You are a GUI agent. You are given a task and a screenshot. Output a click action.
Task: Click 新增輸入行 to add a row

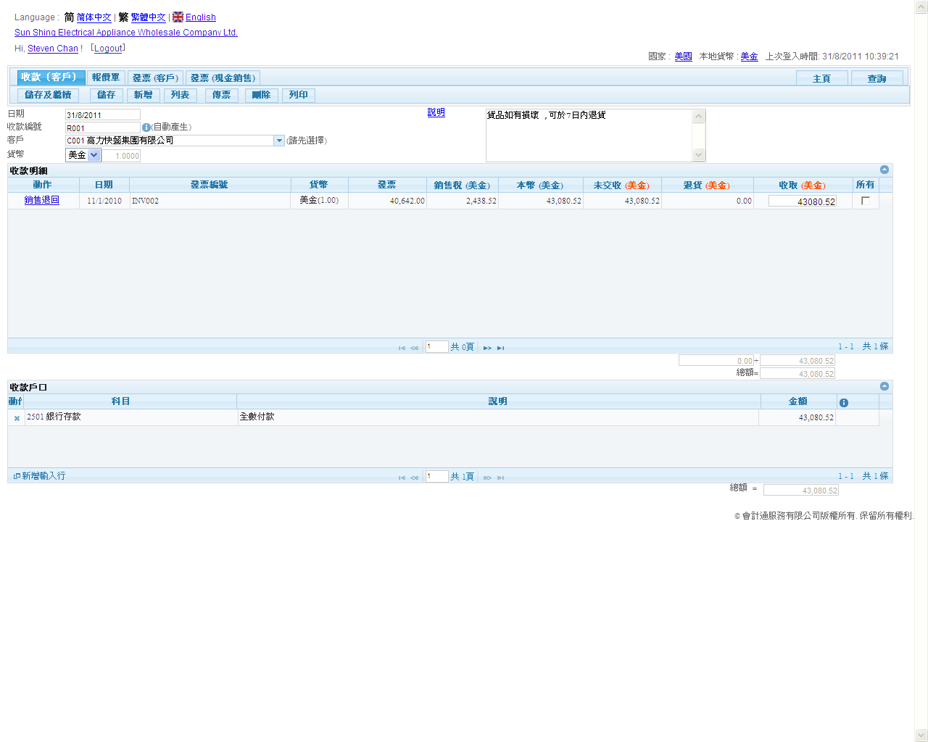tap(40, 476)
